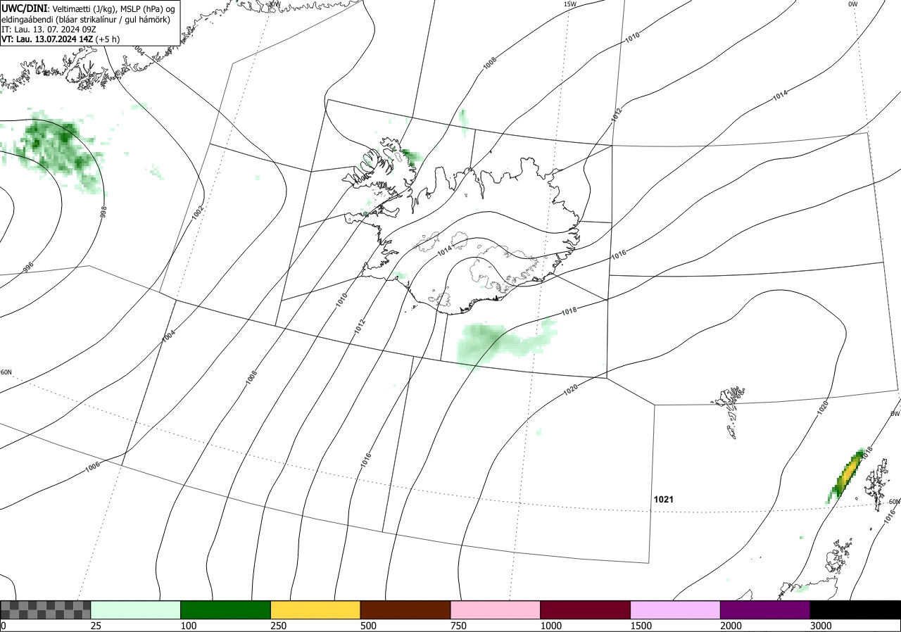This screenshot has width=901, height=632.
Task: Click the legend tick value 3000
Action: [x=821, y=626]
